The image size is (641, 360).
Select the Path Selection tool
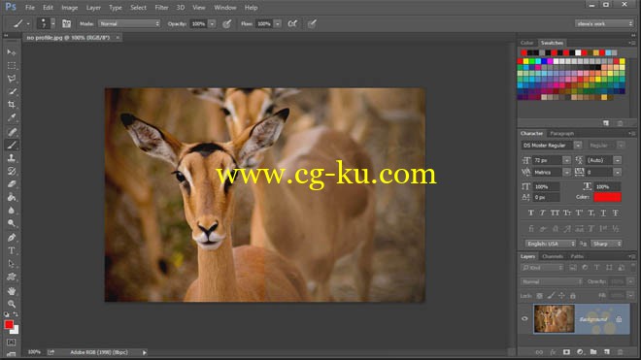(x=11, y=264)
